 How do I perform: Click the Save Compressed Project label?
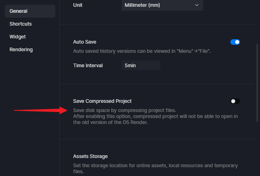[102, 101]
